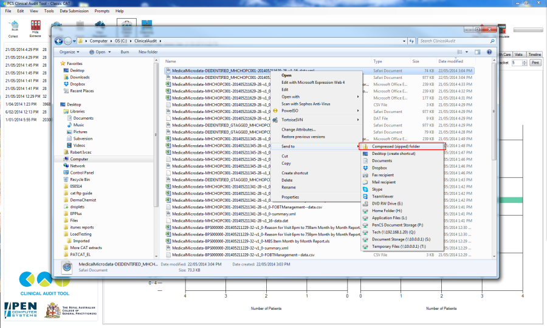The image size is (547, 328).
Task: Click Properties in the context menu
Action: (291, 197)
